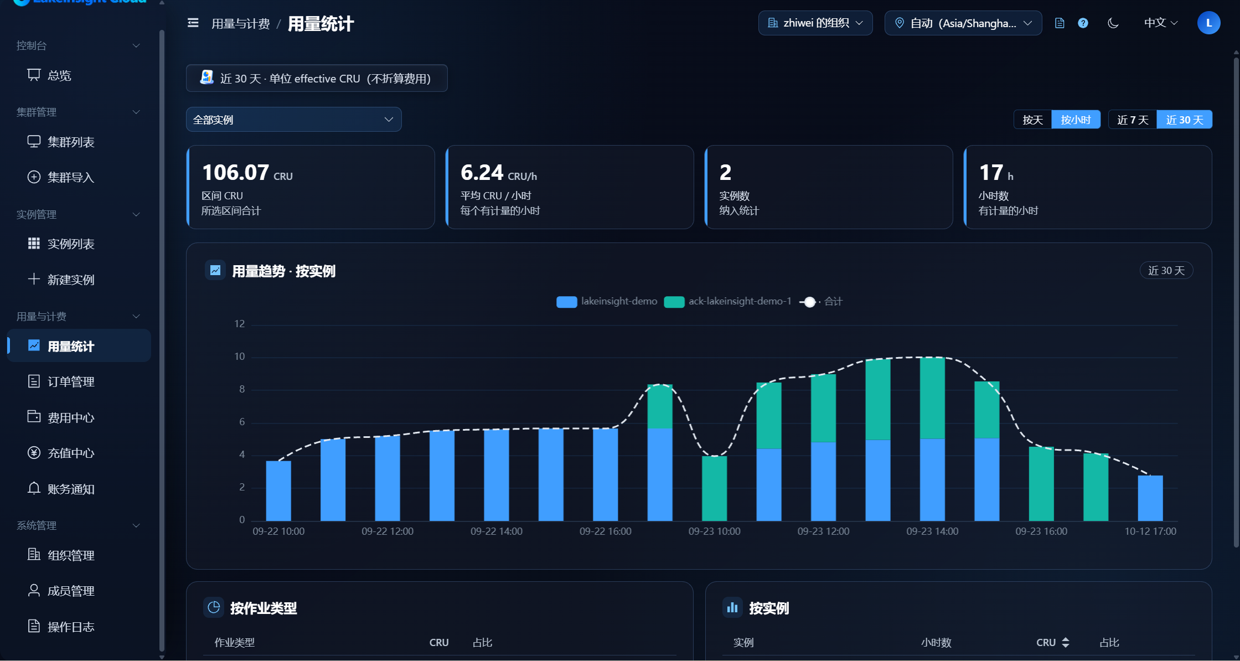Image resolution: width=1240 pixels, height=661 pixels.
Task: Open 充值中心 recharge center
Action: coord(79,453)
